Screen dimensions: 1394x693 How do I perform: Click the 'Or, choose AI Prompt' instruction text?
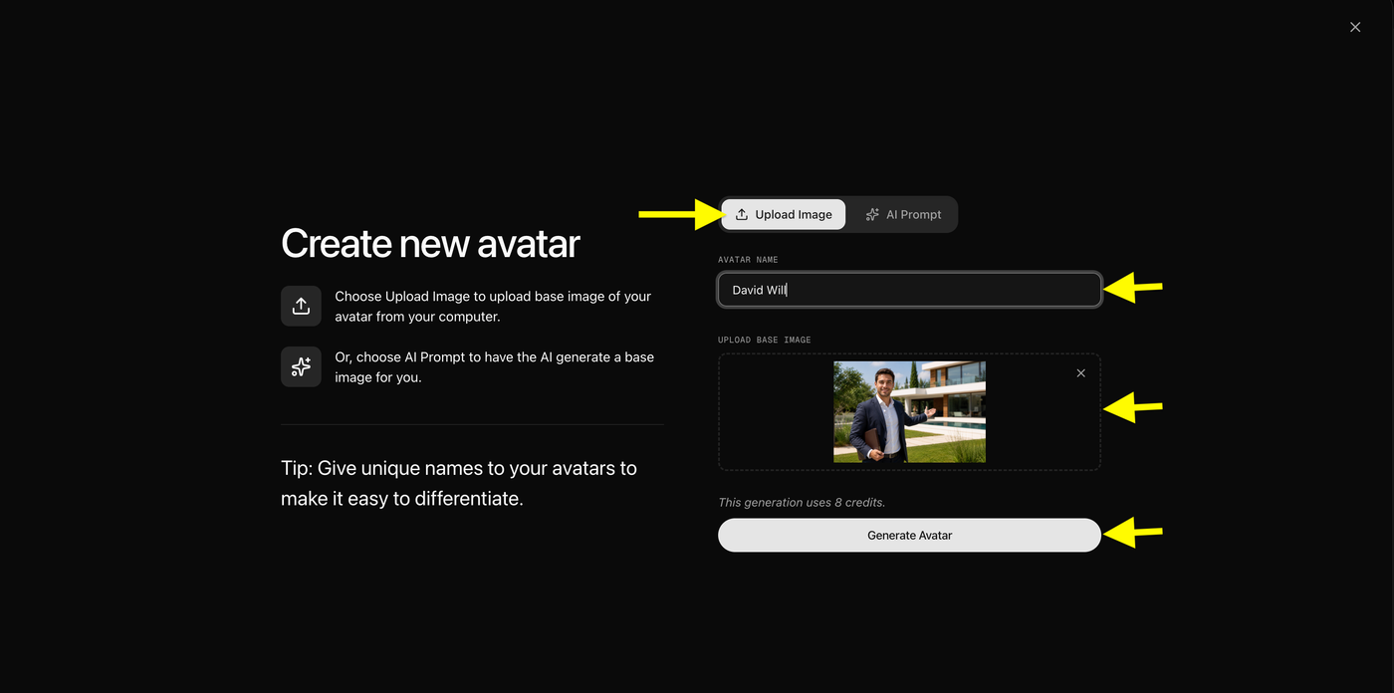click(494, 366)
